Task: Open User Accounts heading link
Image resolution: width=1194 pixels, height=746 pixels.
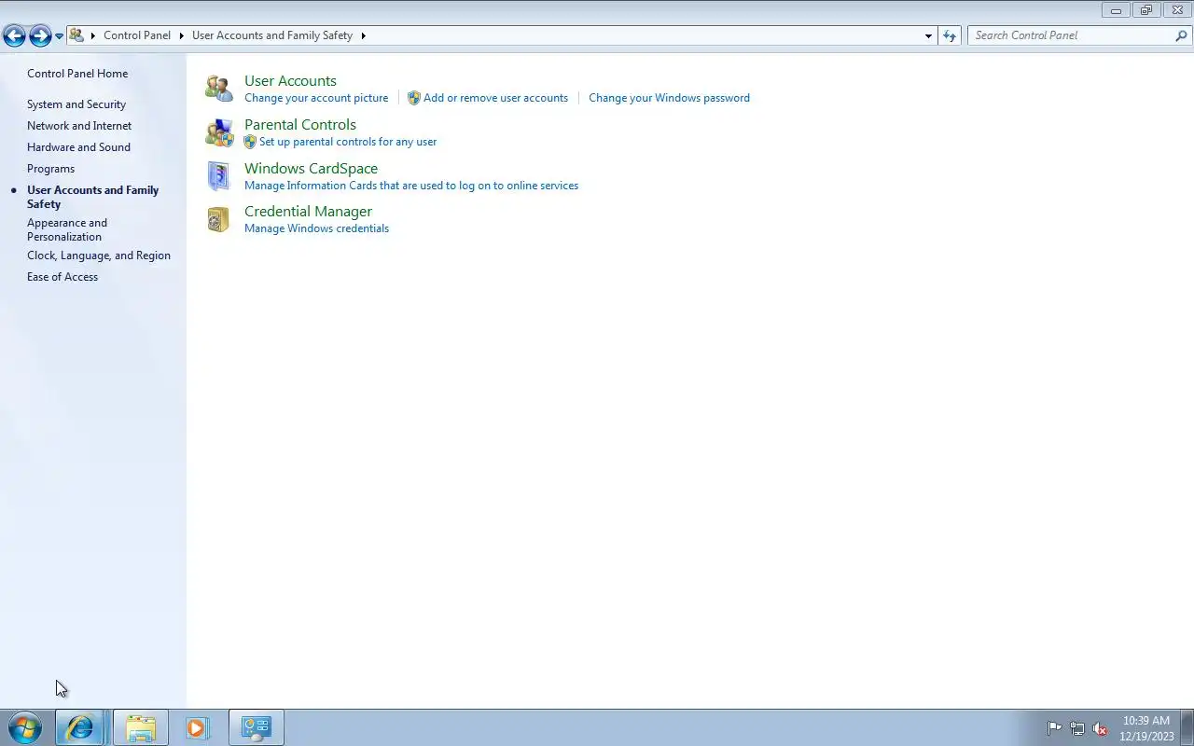Action: point(290,81)
